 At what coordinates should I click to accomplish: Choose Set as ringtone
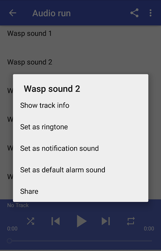pos(81,127)
